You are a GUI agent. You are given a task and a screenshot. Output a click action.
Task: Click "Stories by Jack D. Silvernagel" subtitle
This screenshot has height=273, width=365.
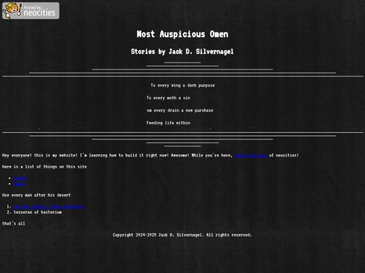coord(182,51)
